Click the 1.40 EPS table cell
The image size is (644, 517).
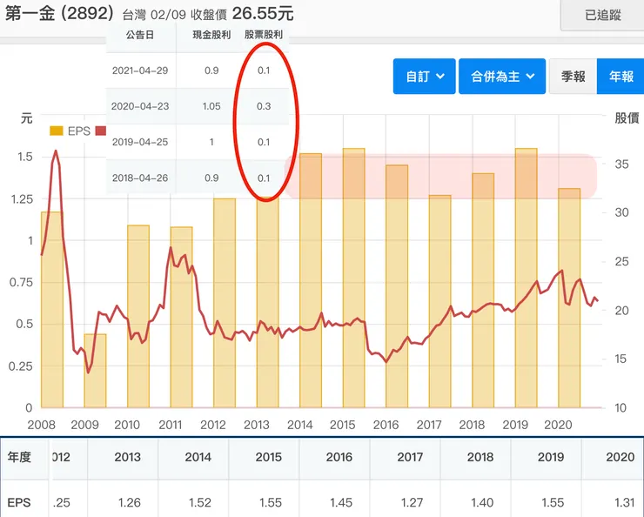click(482, 502)
